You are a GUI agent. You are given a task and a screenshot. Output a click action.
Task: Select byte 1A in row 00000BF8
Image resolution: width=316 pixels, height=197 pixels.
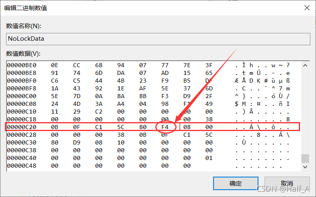click(x=54, y=89)
